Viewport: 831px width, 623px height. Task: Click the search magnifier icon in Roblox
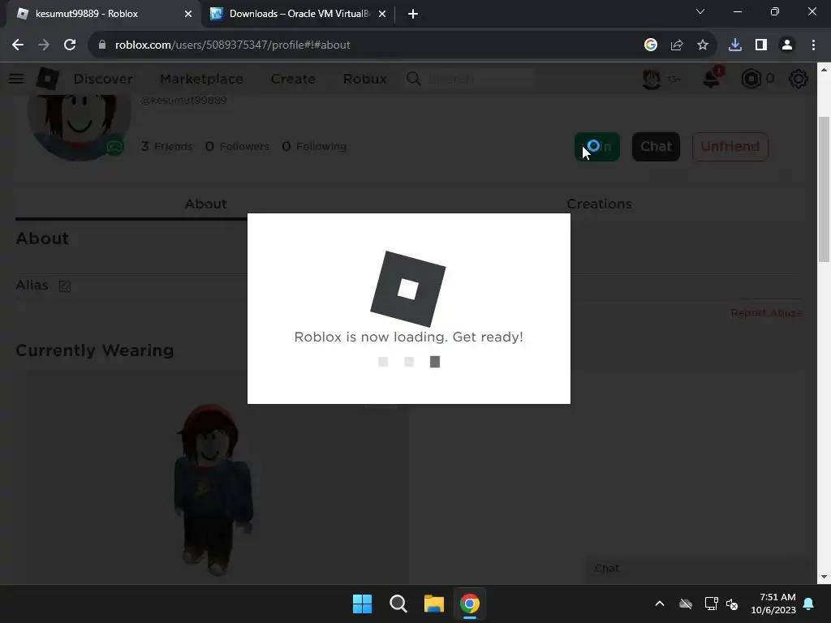[413, 79]
